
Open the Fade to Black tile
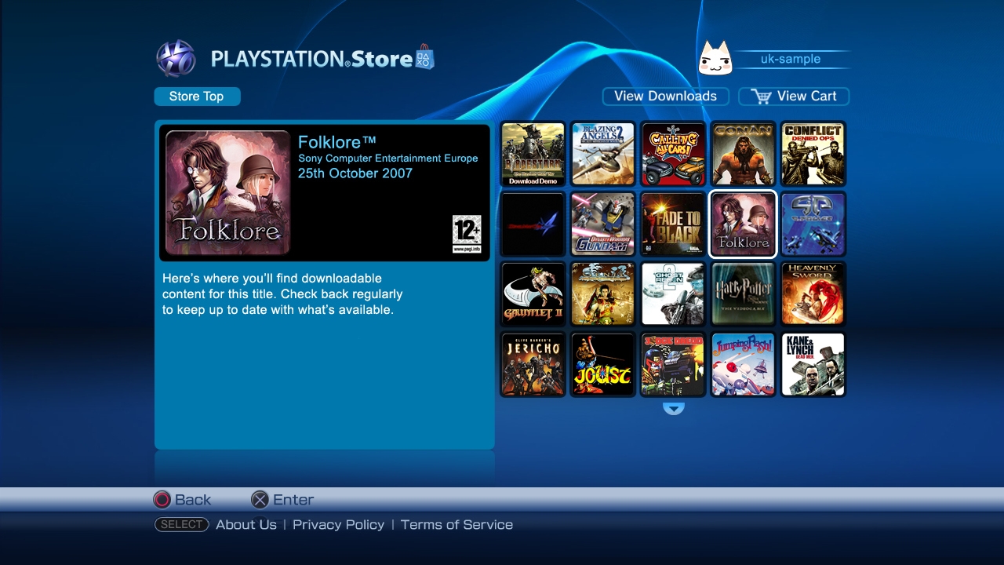point(673,224)
